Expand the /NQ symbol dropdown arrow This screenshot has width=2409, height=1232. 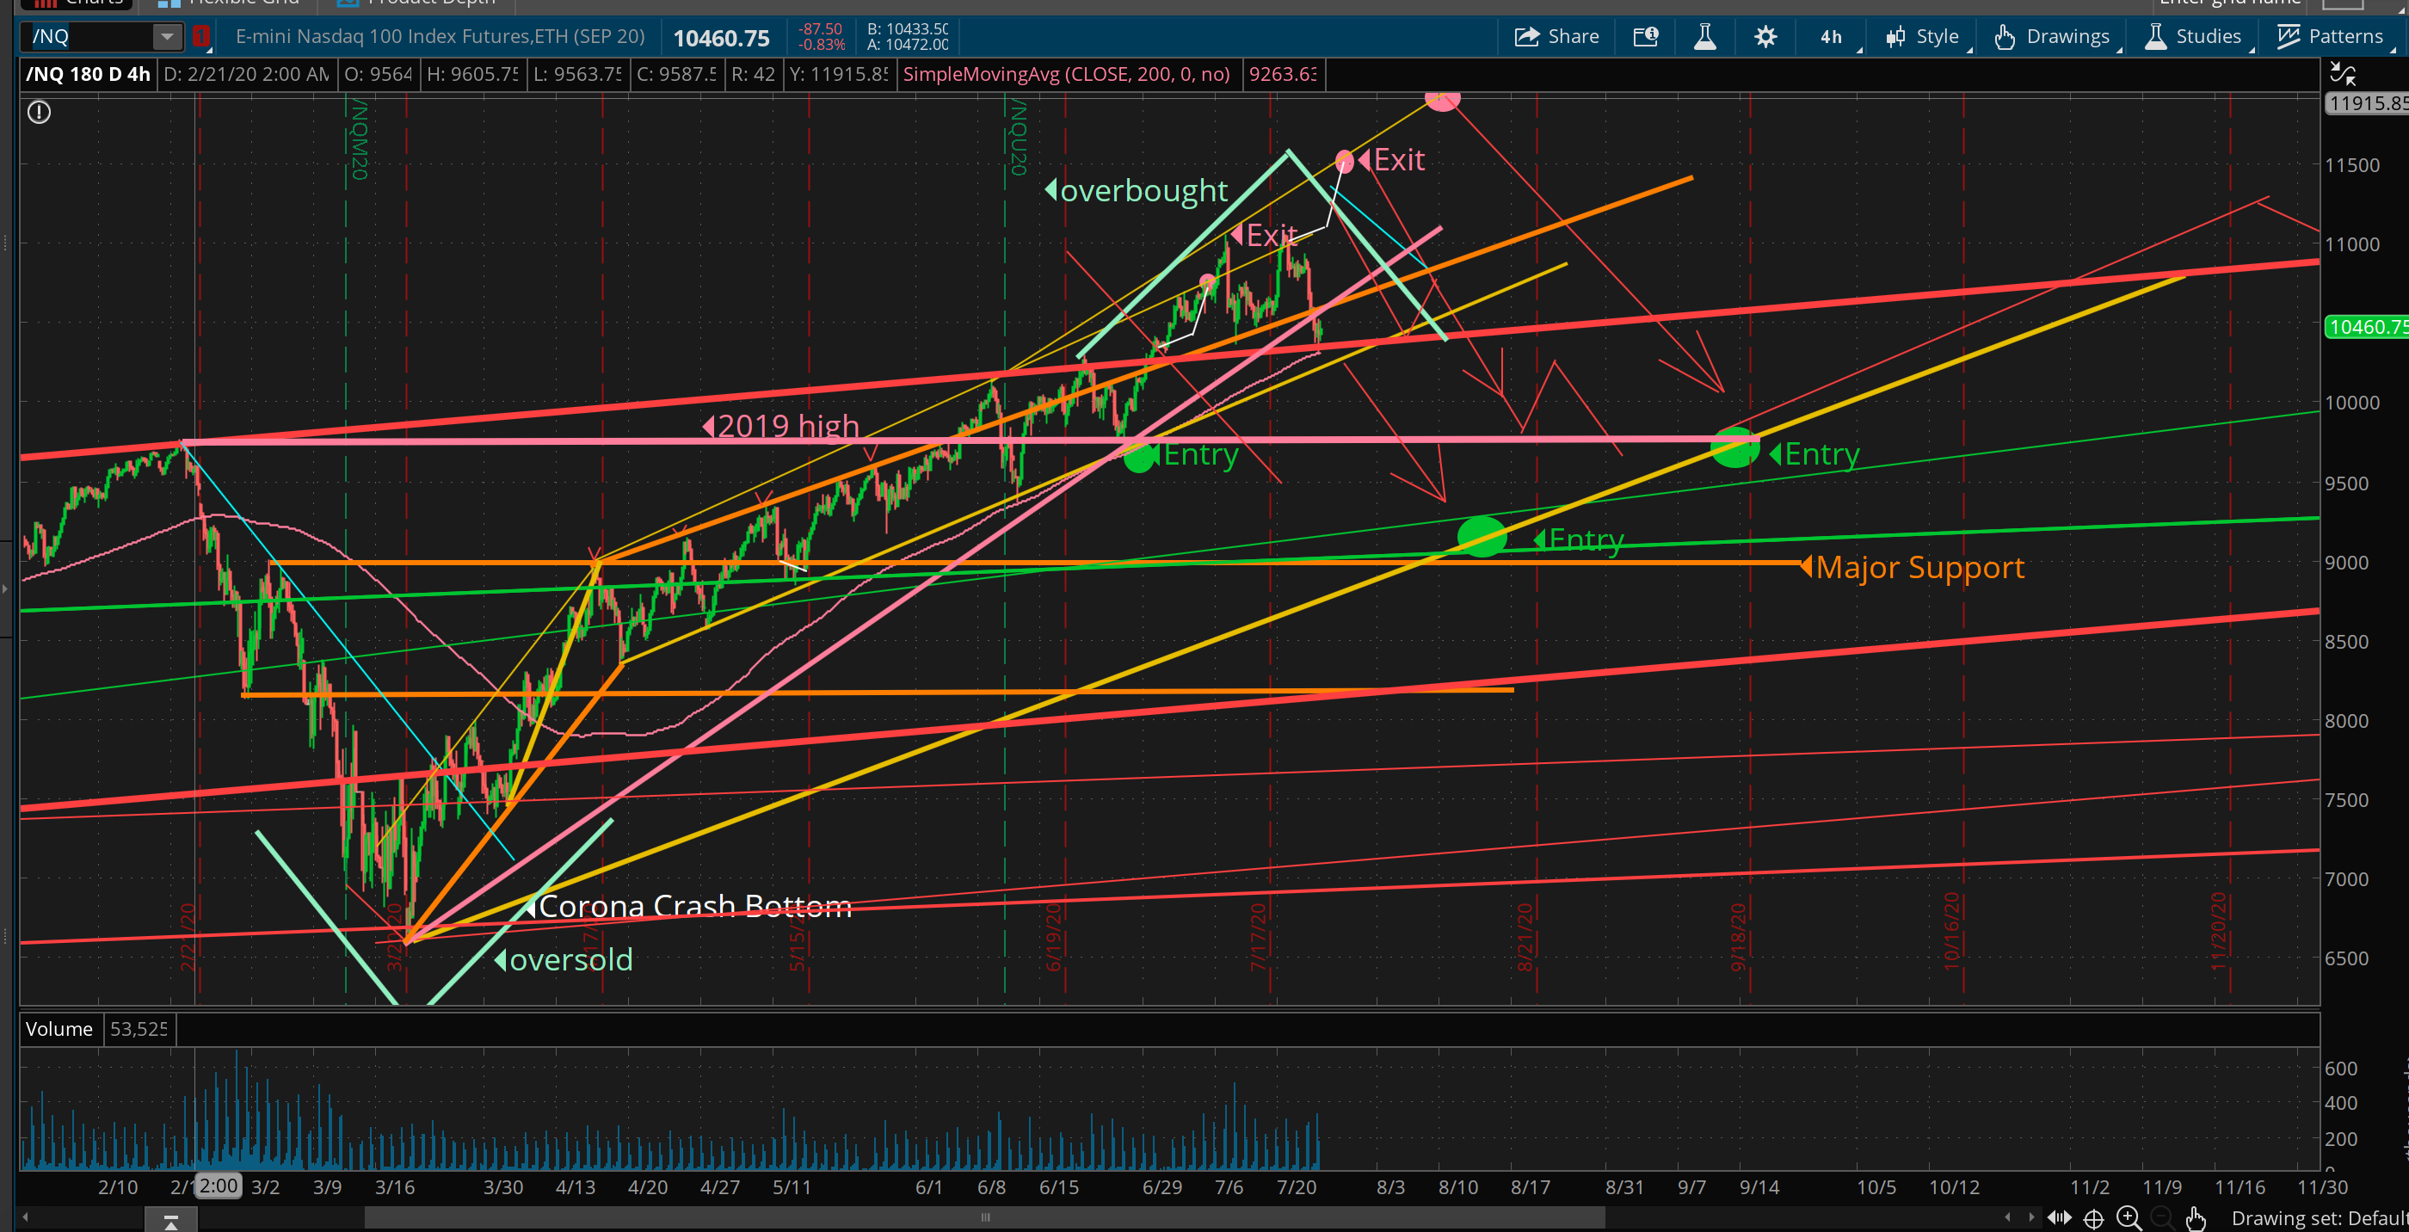coord(166,36)
